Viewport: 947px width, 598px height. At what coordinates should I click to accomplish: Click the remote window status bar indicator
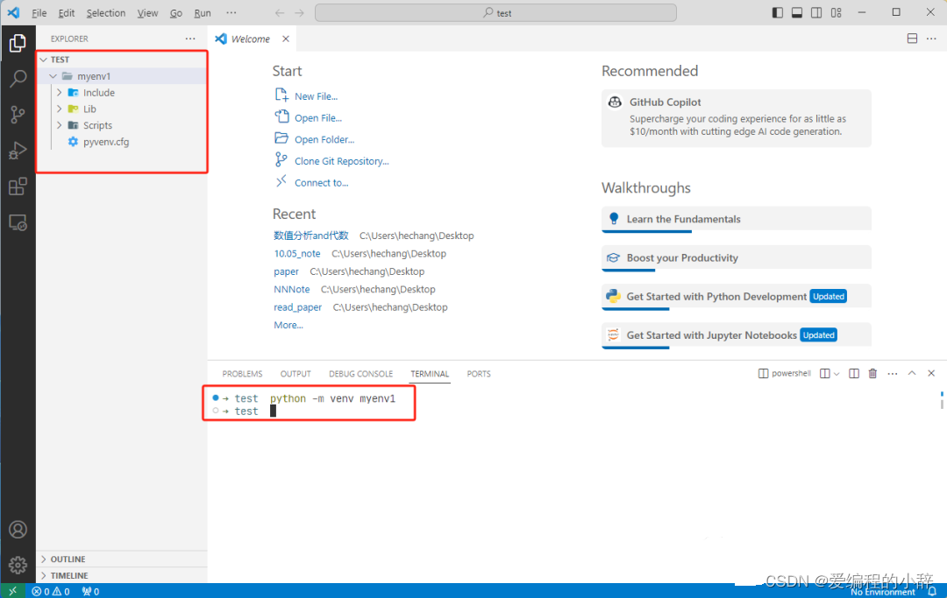pyautogui.click(x=12, y=591)
